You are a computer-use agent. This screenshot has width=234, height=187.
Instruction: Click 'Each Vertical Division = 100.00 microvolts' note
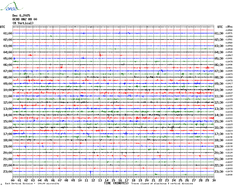[x=32, y=183]
